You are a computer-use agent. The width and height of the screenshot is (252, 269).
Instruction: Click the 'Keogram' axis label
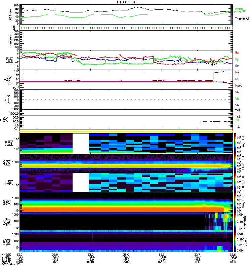(x=10, y=40)
